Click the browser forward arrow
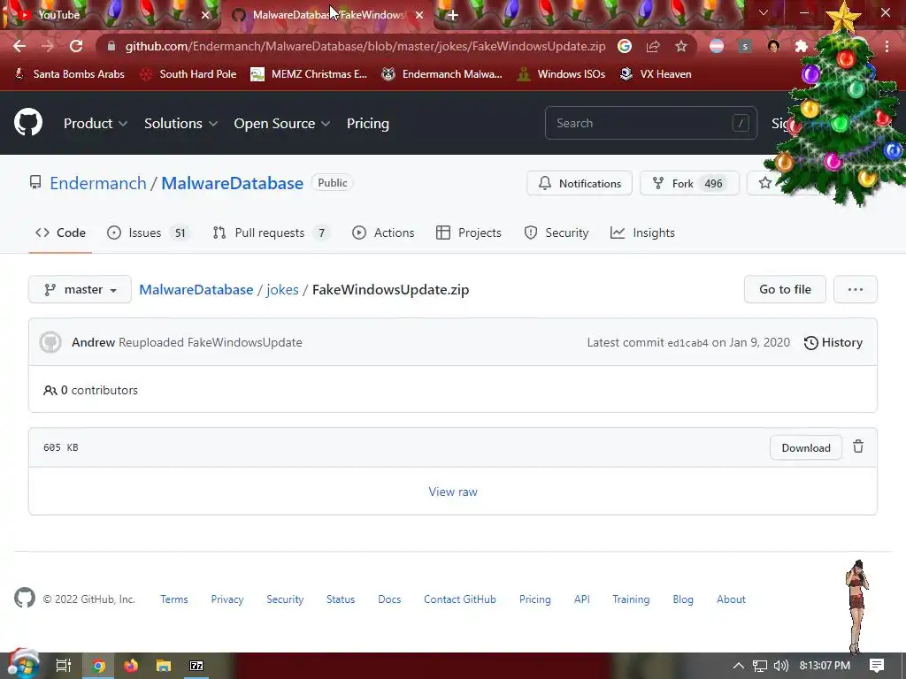 (48, 46)
